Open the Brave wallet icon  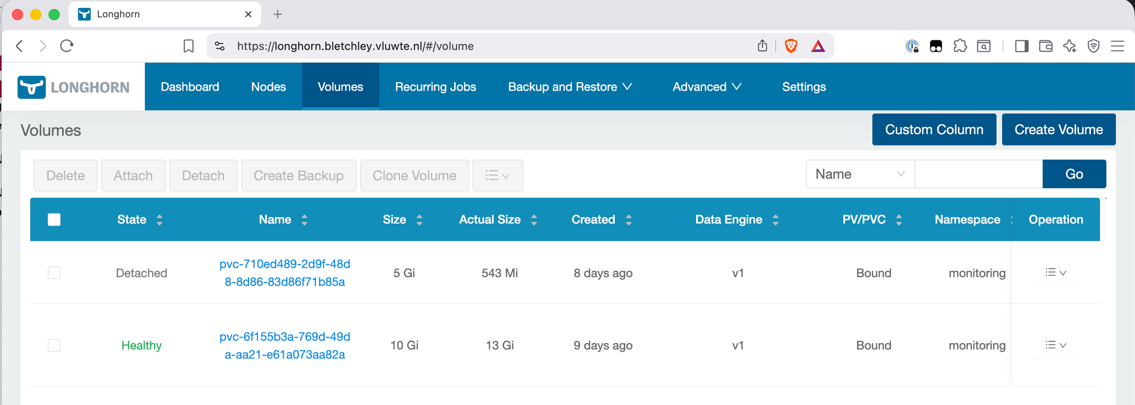[1045, 46]
